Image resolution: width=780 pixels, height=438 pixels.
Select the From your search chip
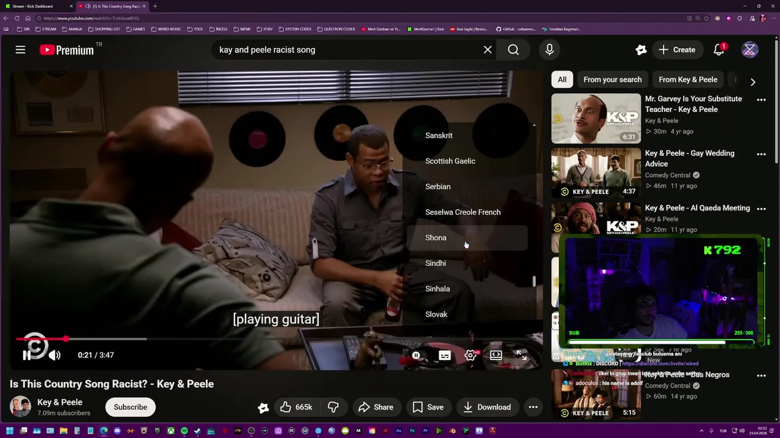(612, 80)
